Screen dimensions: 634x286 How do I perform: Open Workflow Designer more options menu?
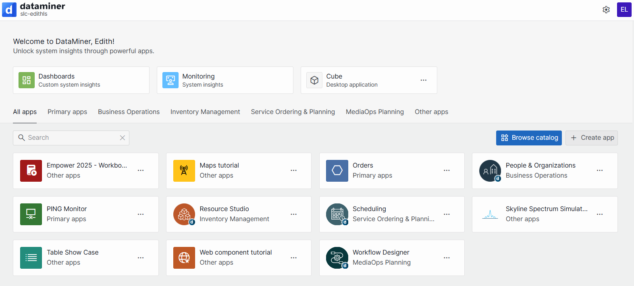[447, 258]
